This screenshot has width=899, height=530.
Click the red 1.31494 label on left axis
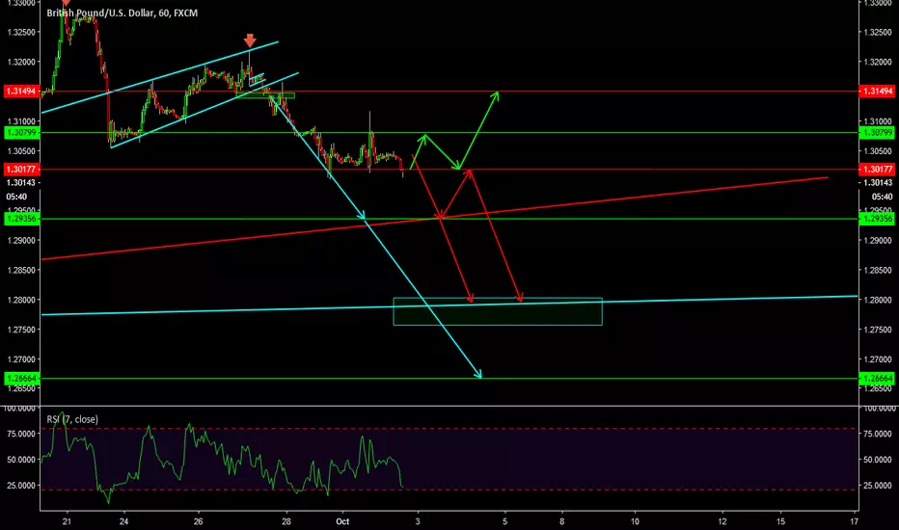pyautogui.click(x=22, y=92)
